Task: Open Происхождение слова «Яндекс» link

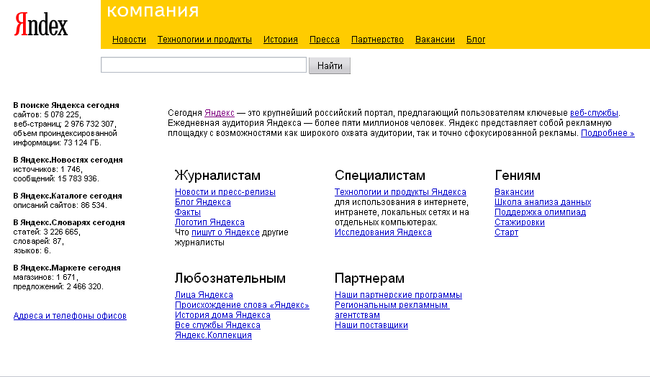Action: click(242, 305)
